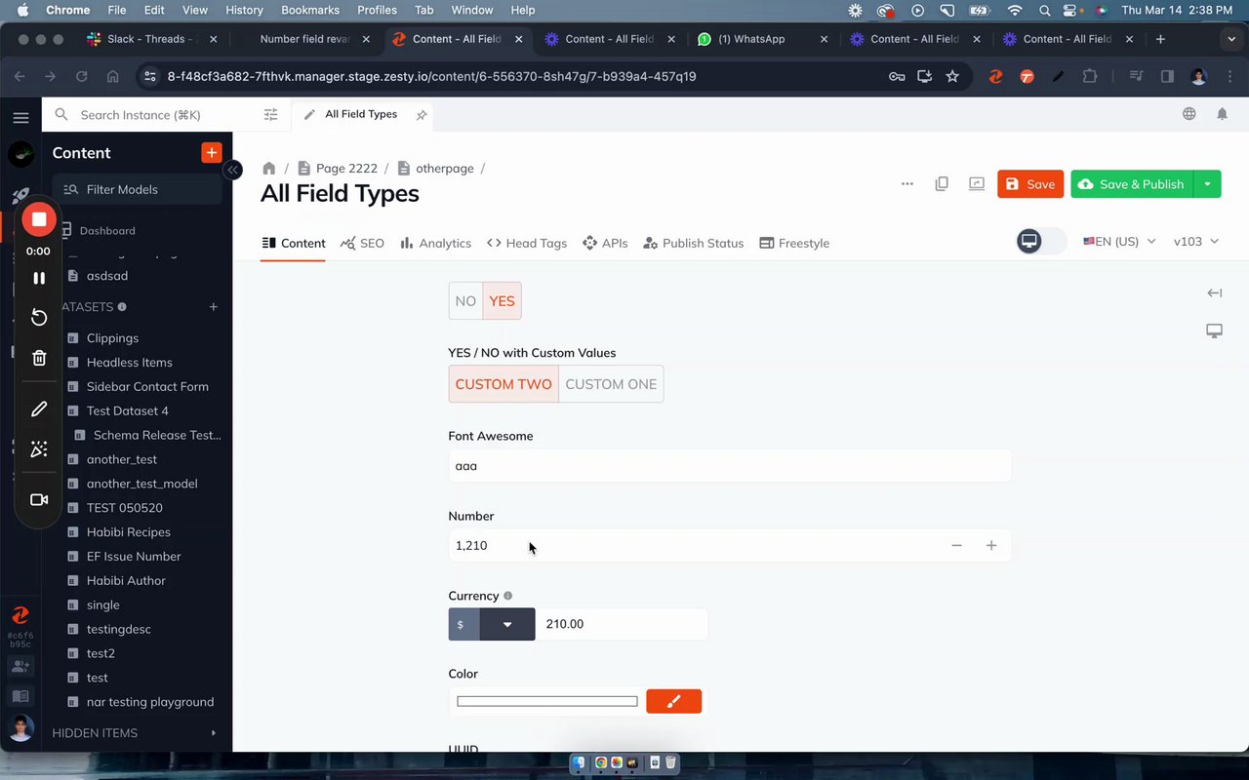Switch to the SEO tab
Screen dimensions: 1249x780
(x=362, y=243)
